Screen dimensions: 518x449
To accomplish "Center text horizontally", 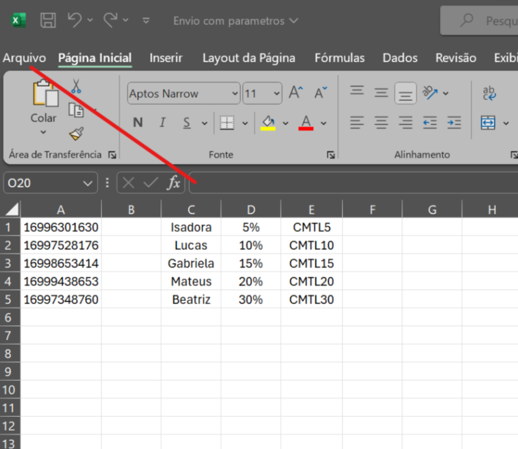I will point(381,123).
